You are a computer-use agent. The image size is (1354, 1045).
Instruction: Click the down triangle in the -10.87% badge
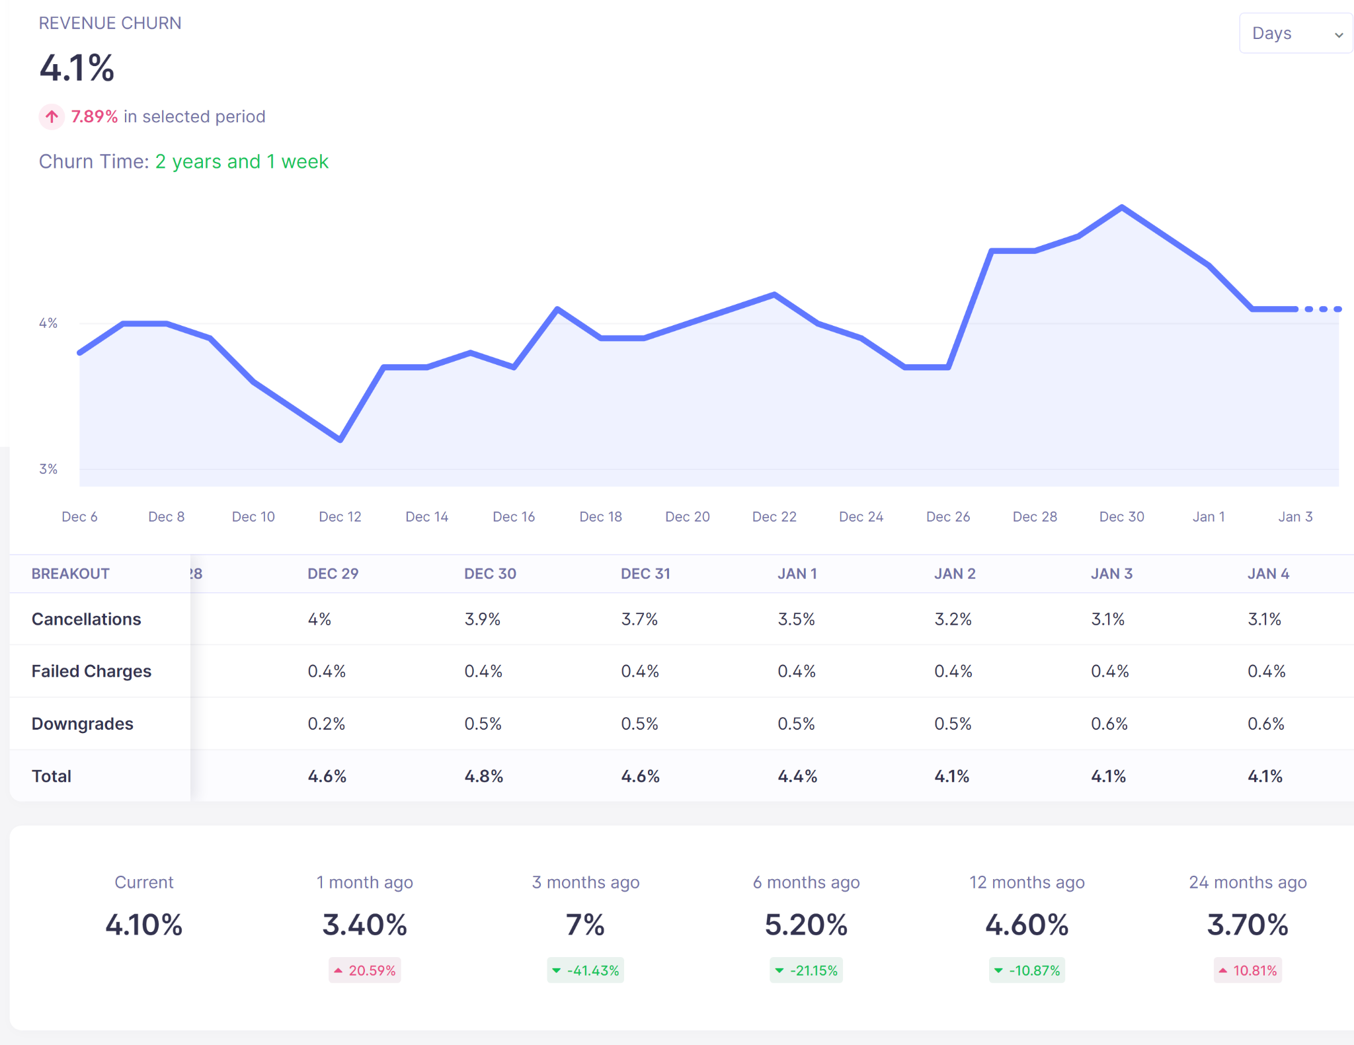tap(998, 970)
